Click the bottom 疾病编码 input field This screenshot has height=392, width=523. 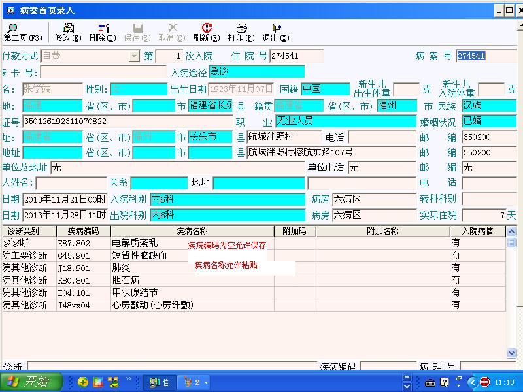388,366
